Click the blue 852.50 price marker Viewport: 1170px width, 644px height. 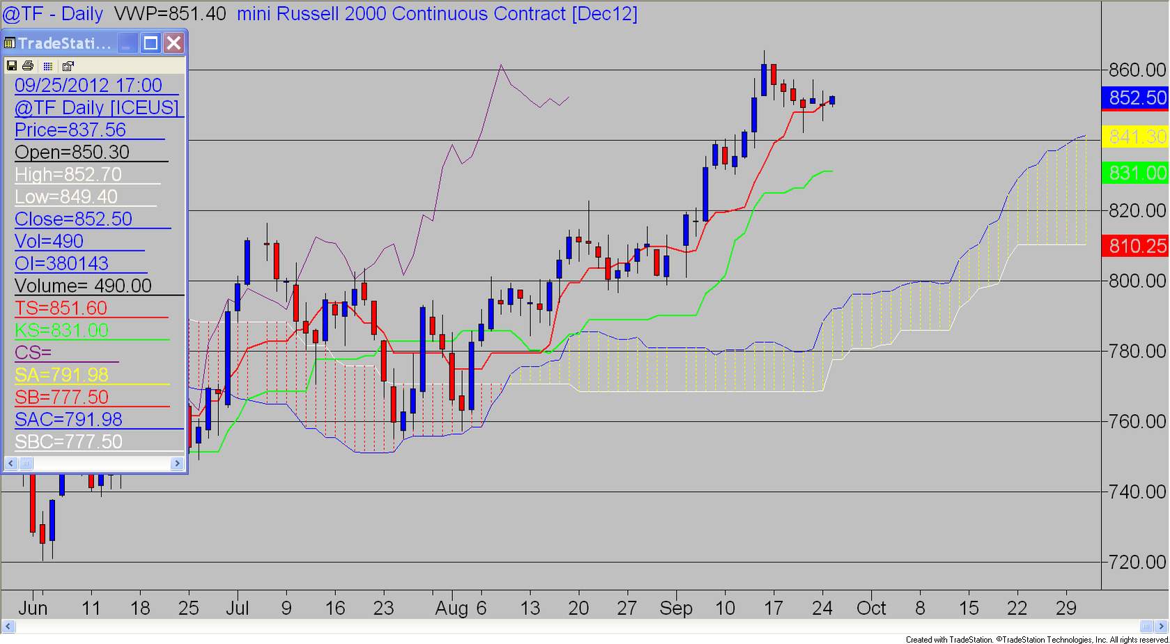click(x=1134, y=98)
